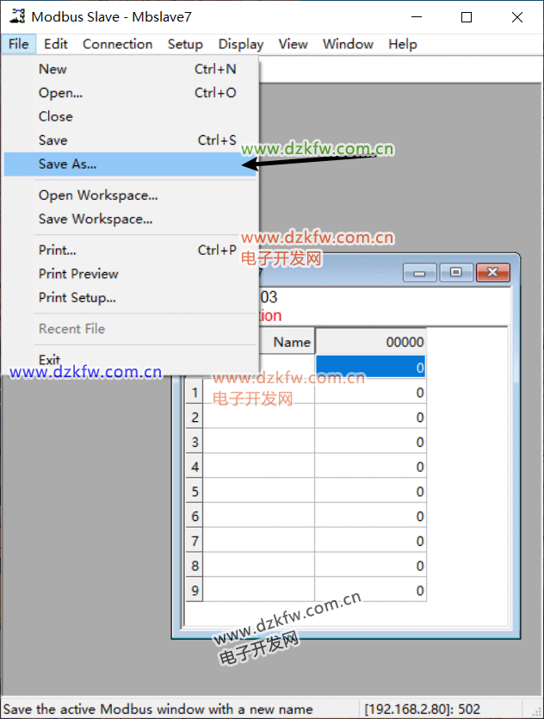Open the Connection menu
544x719 pixels.
coord(117,44)
